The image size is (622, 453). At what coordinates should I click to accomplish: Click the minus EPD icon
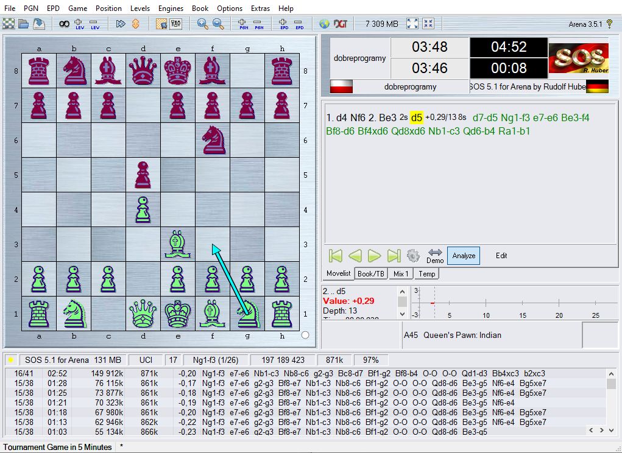(x=299, y=24)
